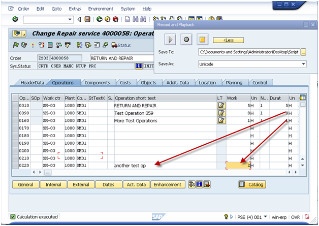Screen dimensions: 319x226
Task: Click the Dates button
Action: (108, 184)
